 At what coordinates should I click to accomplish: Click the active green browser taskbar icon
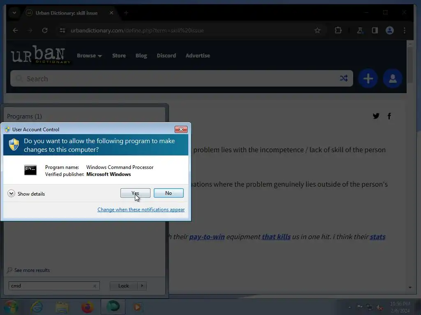(x=113, y=307)
